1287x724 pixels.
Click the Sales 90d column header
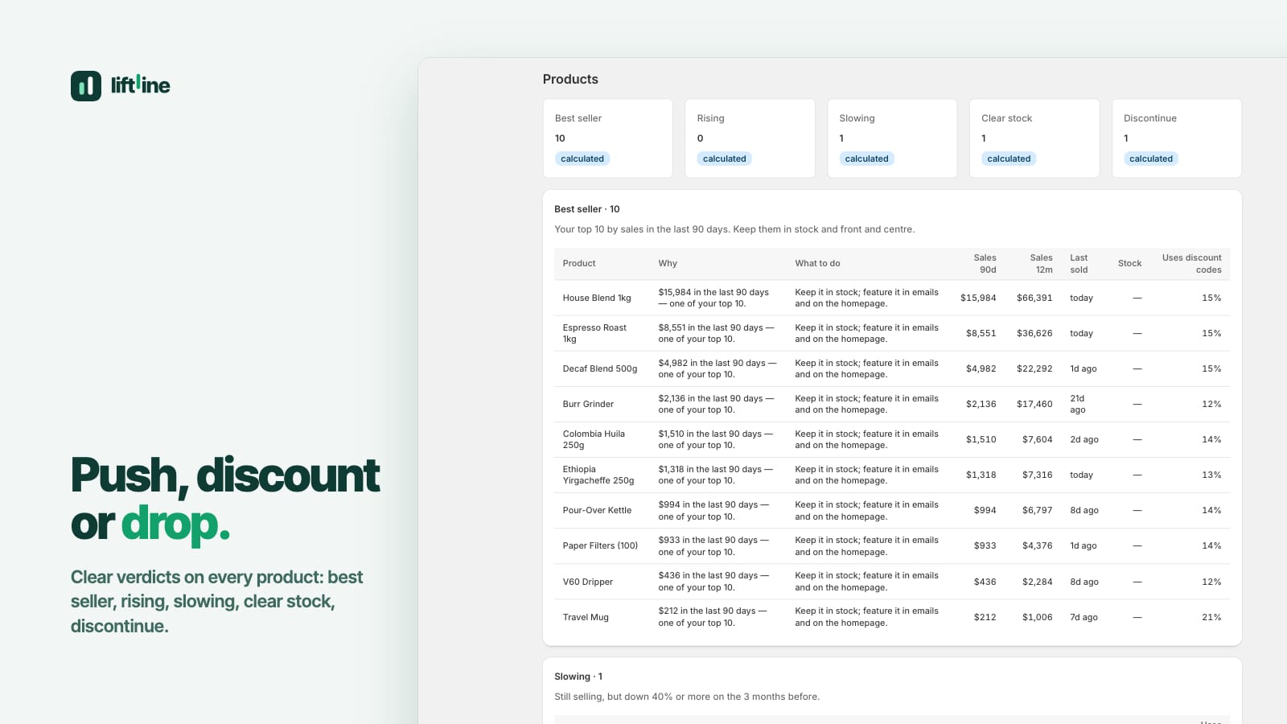[985, 264]
